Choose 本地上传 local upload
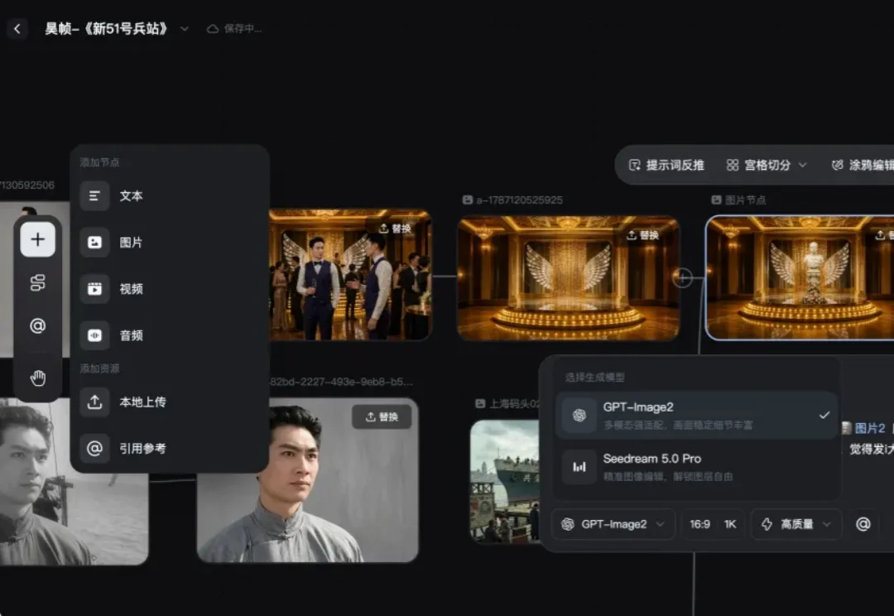The height and width of the screenshot is (616, 894). [170, 402]
